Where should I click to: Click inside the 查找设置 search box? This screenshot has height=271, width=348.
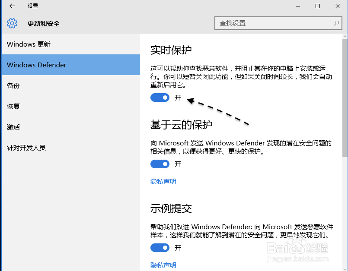tap(268, 23)
